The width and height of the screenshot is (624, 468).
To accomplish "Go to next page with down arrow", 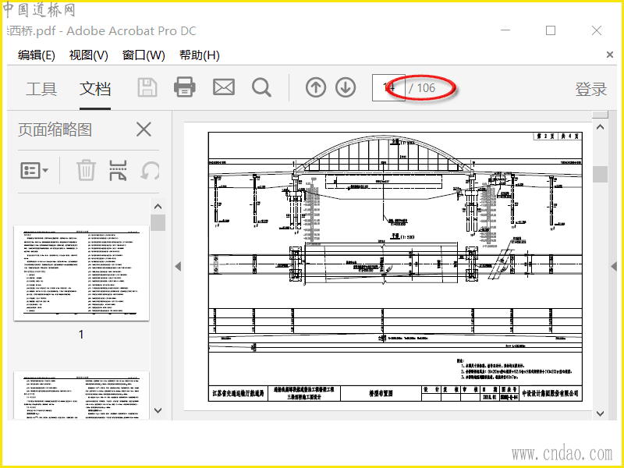I will click(x=346, y=87).
